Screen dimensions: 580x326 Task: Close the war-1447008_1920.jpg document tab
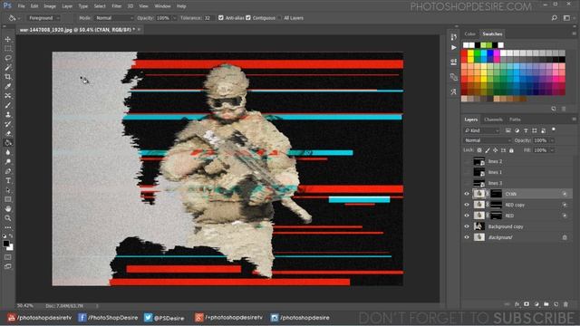point(139,30)
